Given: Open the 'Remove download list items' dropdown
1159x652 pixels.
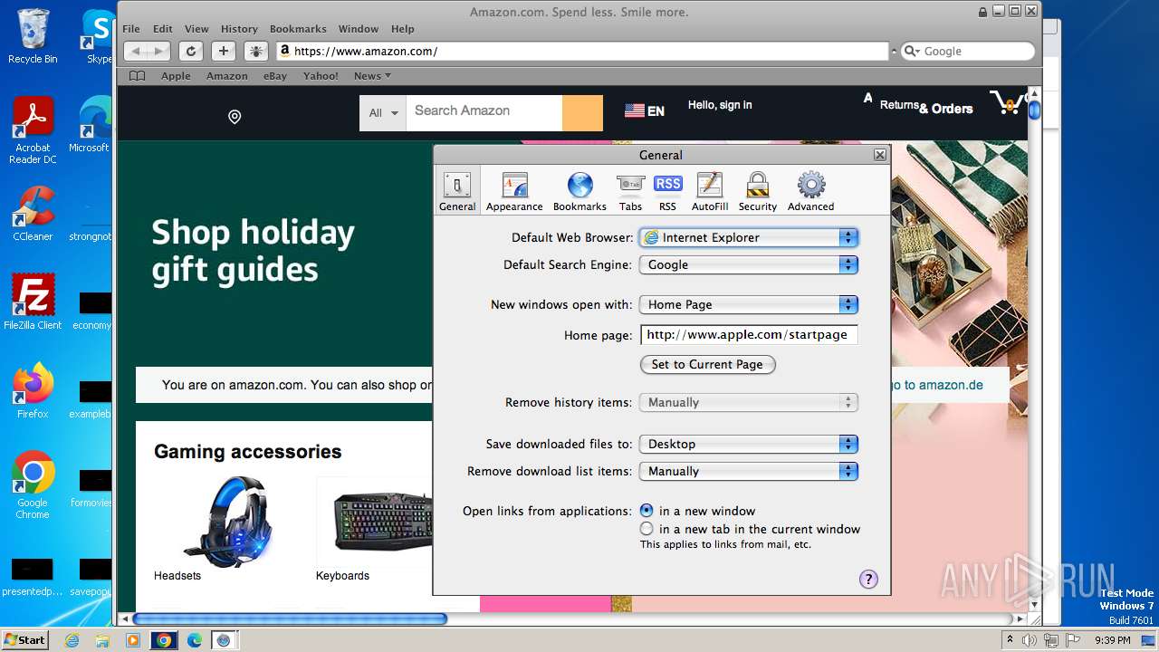Looking at the screenshot, I should tap(749, 471).
